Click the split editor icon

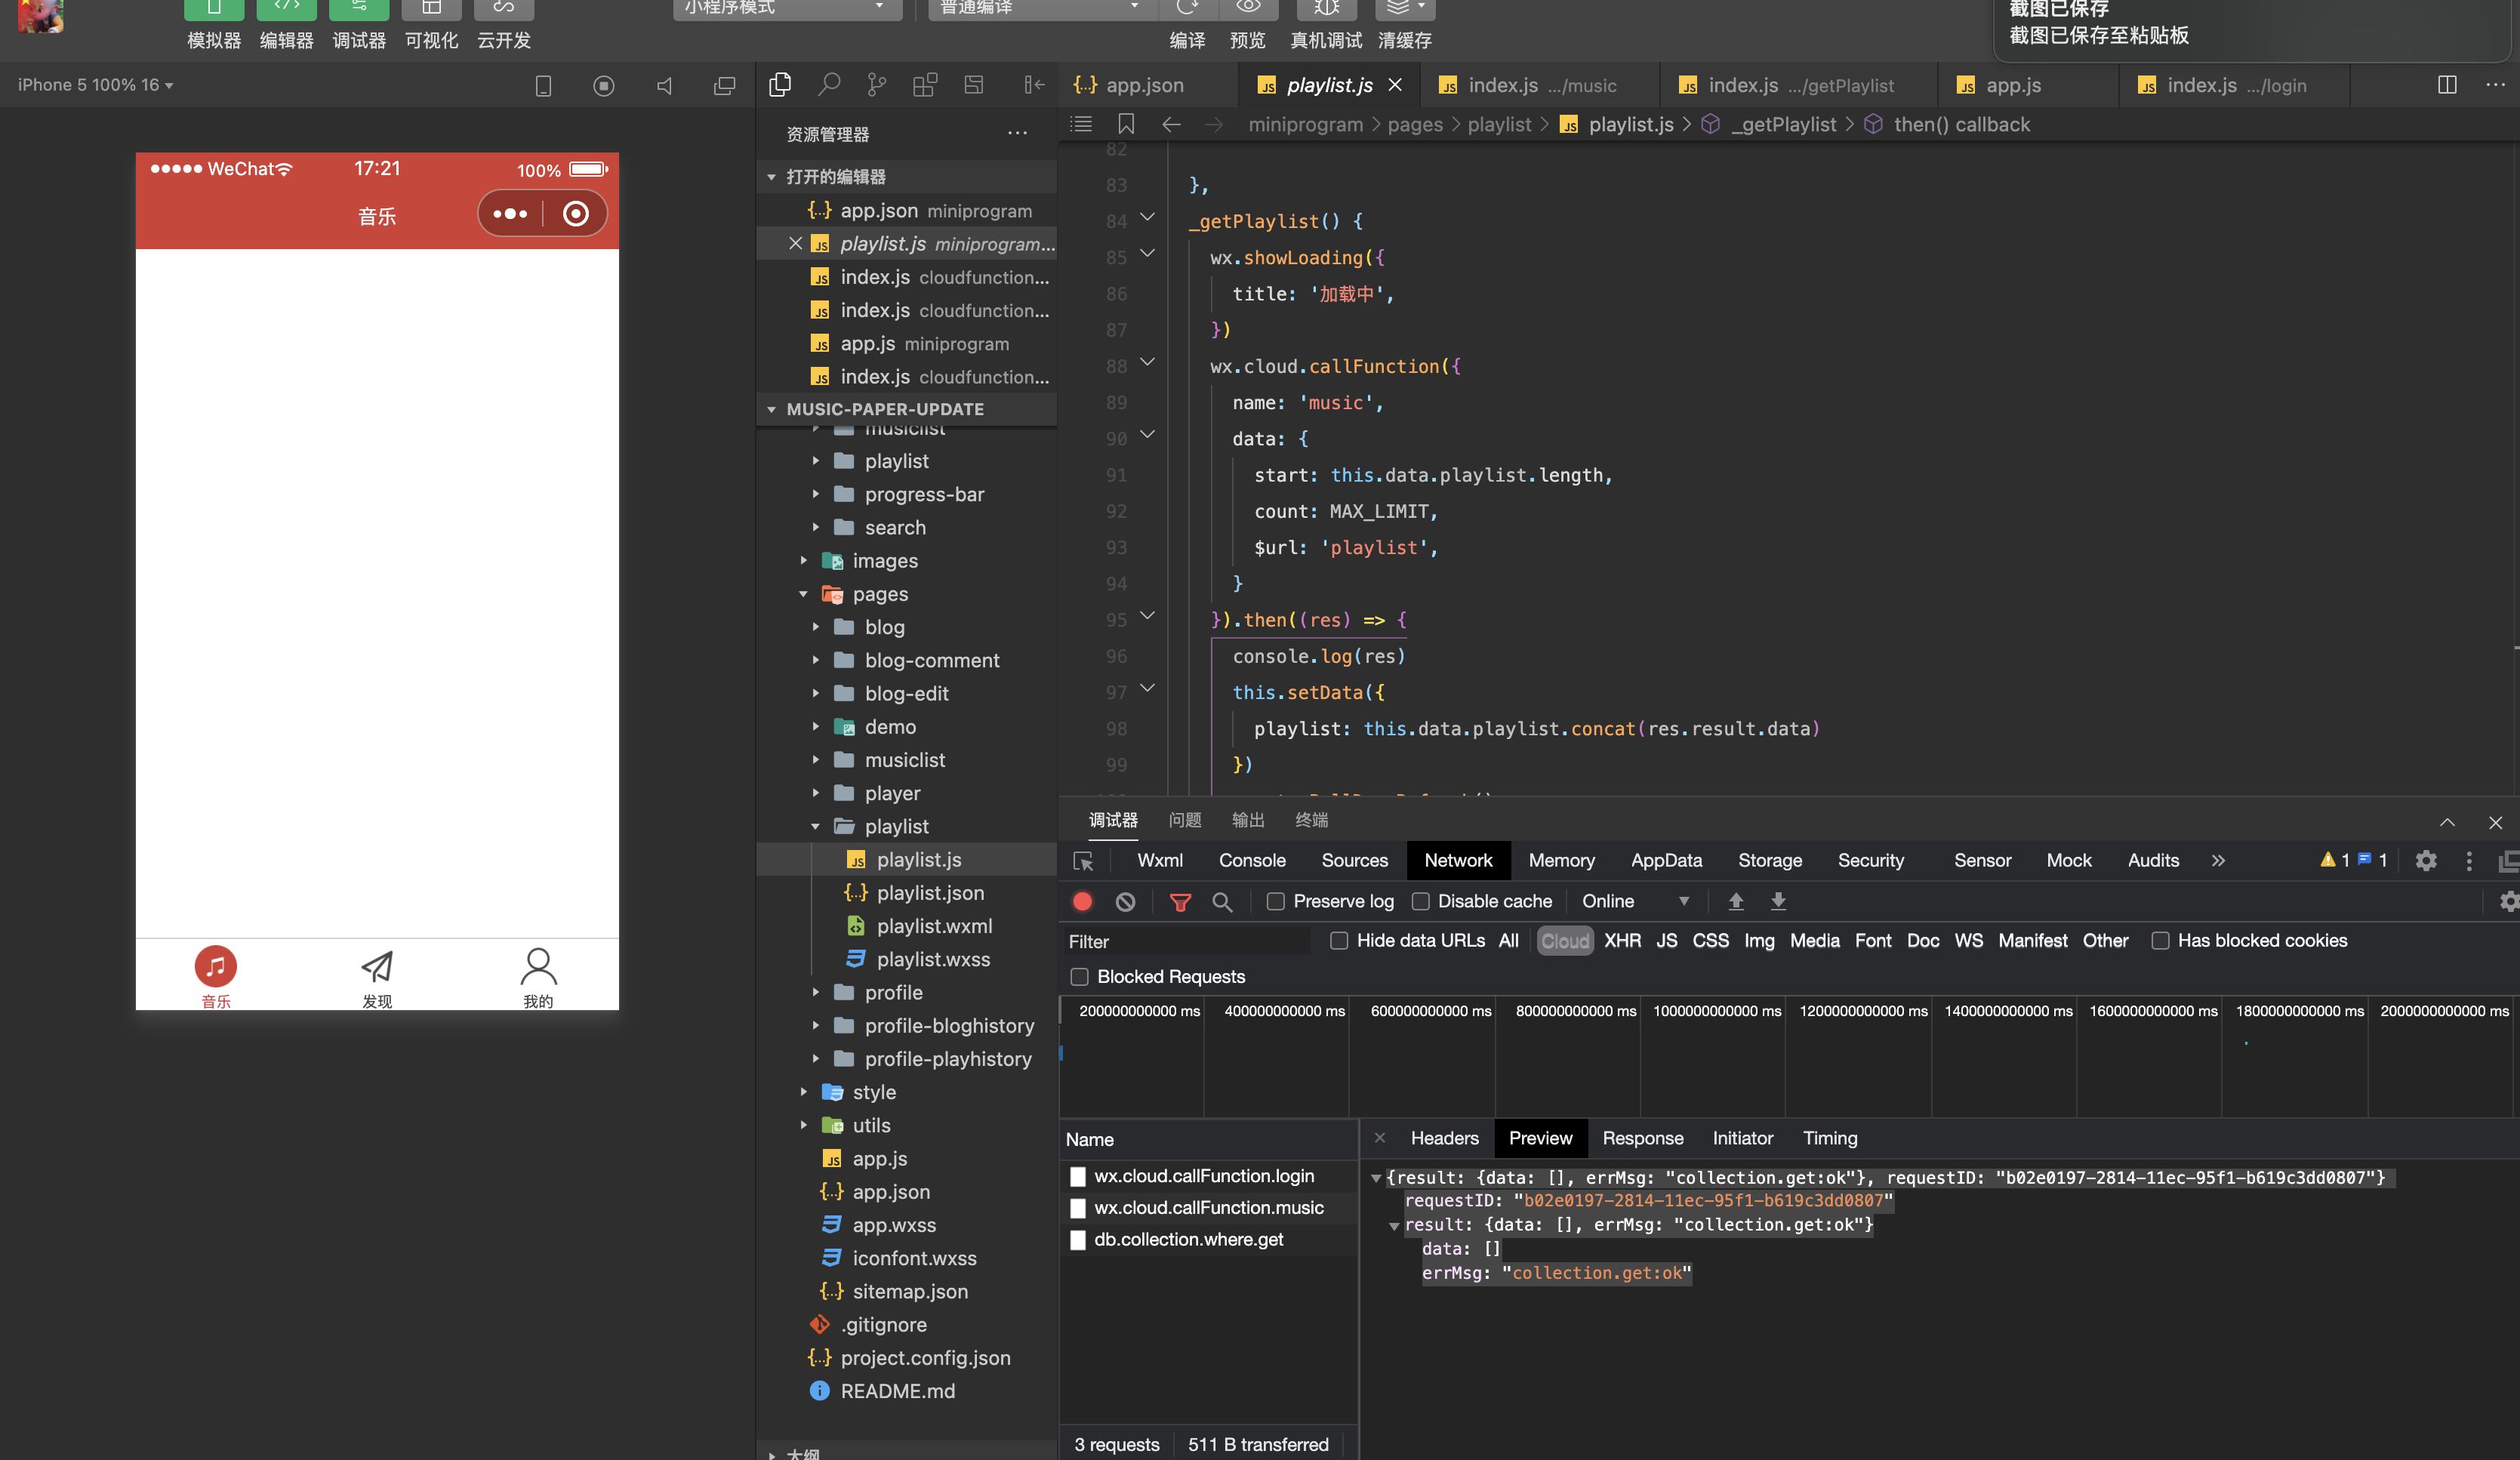click(2447, 85)
